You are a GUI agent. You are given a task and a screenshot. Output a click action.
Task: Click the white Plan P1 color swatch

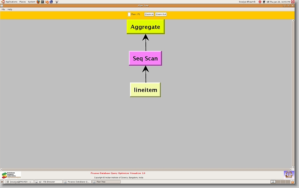[129, 14]
